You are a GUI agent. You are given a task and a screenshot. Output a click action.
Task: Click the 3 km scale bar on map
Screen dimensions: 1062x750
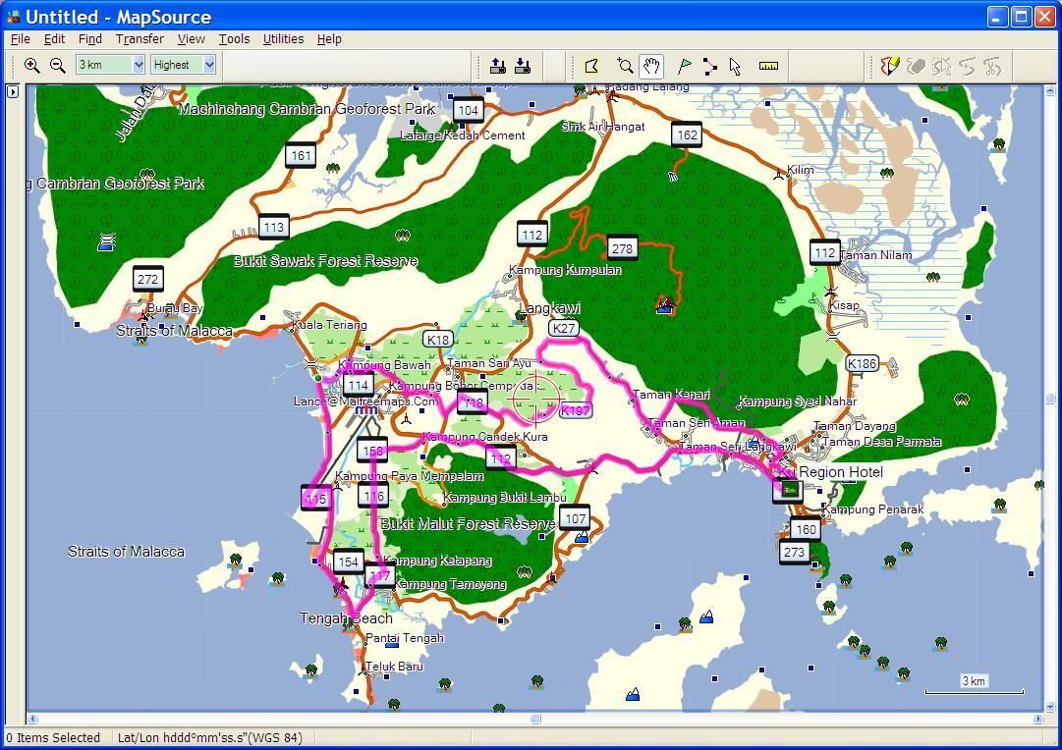(974, 683)
